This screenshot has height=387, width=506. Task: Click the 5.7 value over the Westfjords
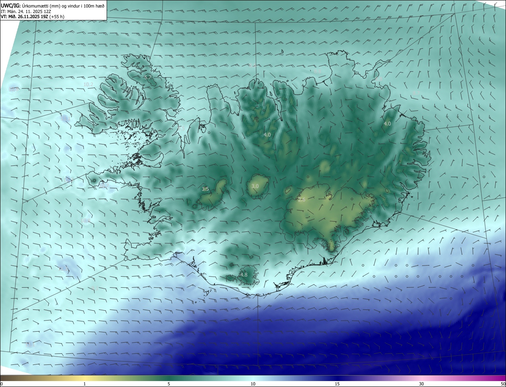tap(148, 78)
